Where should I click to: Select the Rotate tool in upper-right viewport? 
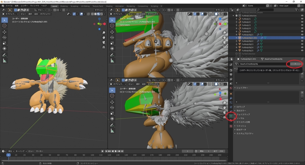click(112, 37)
